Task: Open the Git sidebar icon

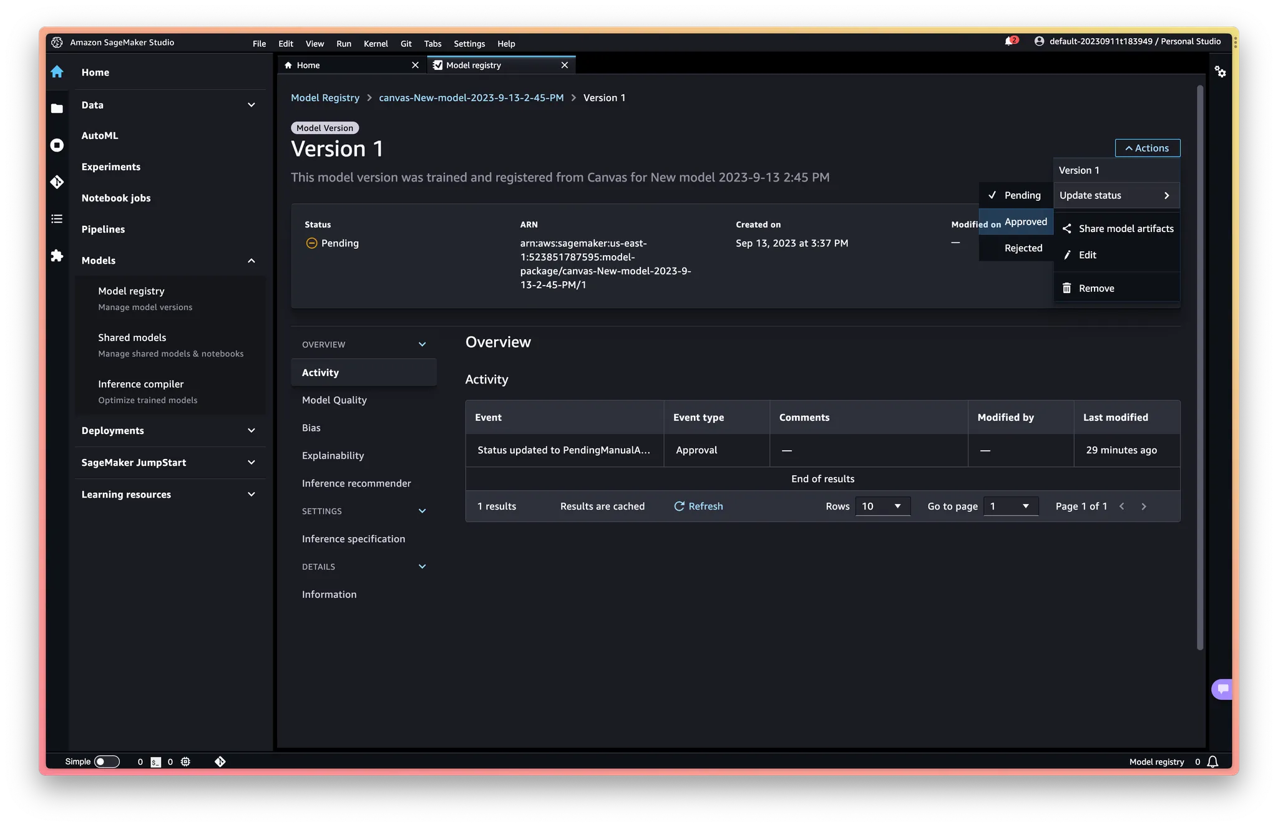Action: click(x=57, y=182)
